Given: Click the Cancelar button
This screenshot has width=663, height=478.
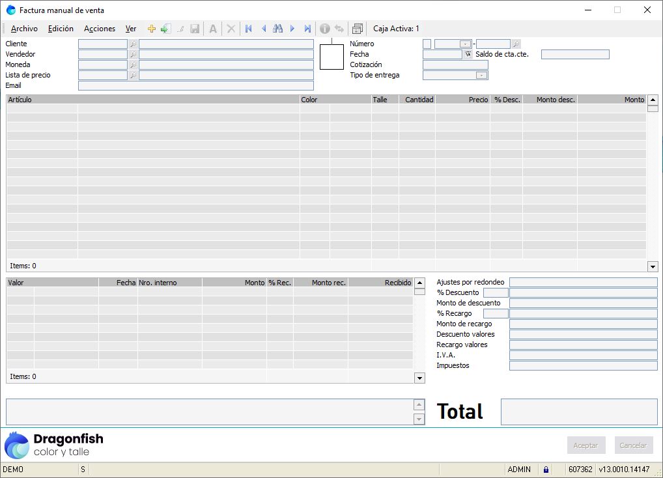Looking at the screenshot, I should coord(634,445).
